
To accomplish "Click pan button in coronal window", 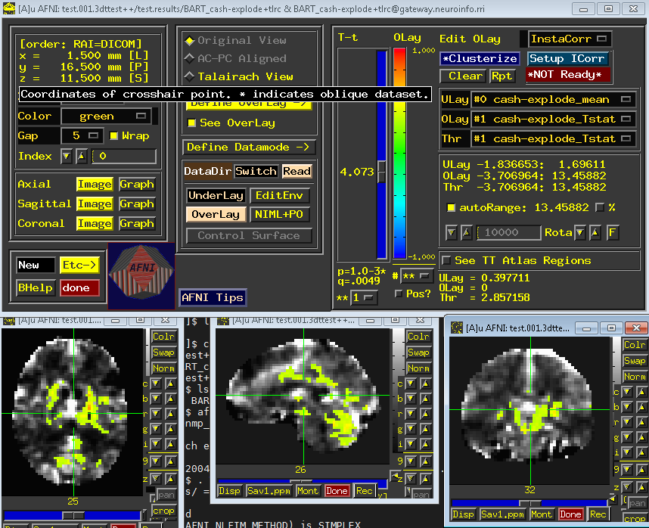I will (636, 503).
